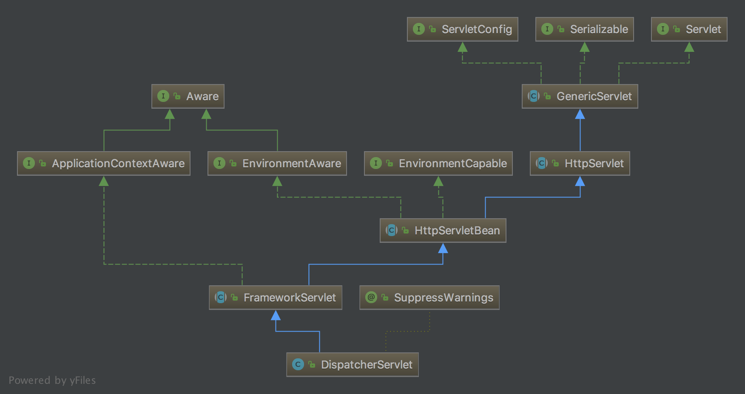The width and height of the screenshot is (745, 394).
Task: Click the public lock icon on SuppressWarnings
Action: (x=385, y=297)
